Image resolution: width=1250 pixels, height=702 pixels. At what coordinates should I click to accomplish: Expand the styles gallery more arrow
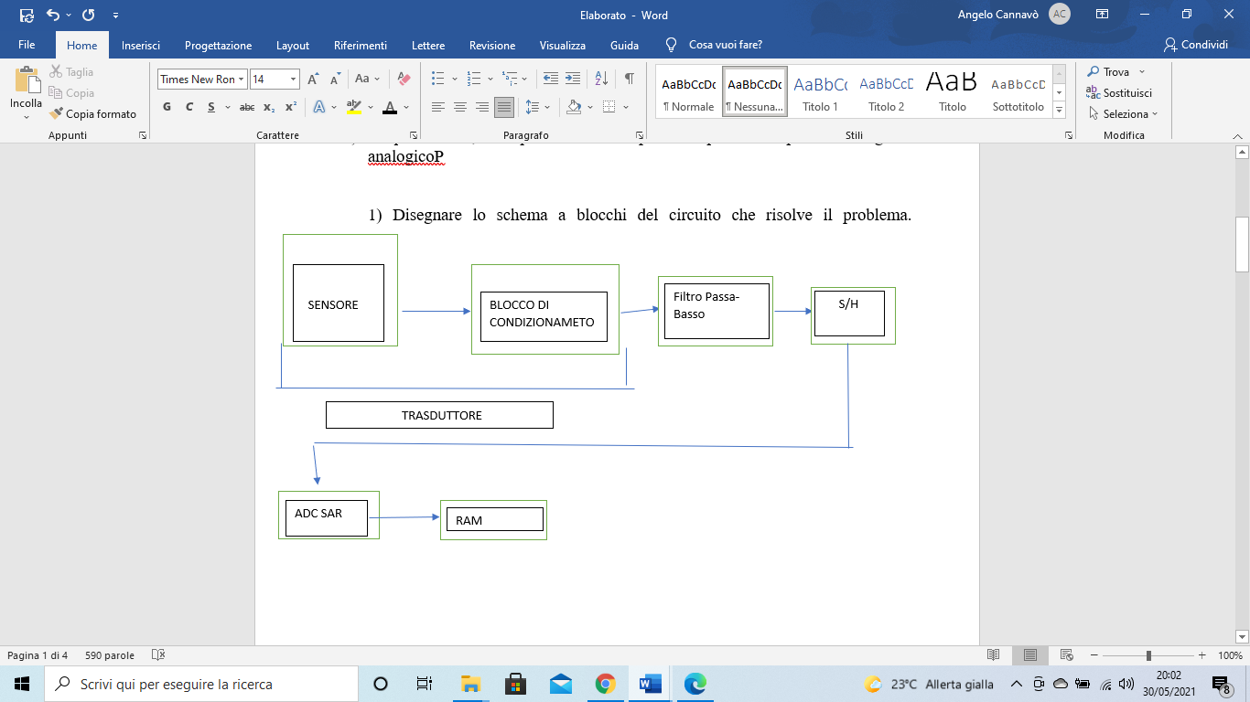pos(1060,110)
